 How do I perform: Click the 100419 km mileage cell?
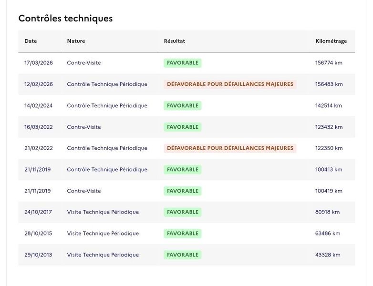pyautogui.click(x=329, y=191)
